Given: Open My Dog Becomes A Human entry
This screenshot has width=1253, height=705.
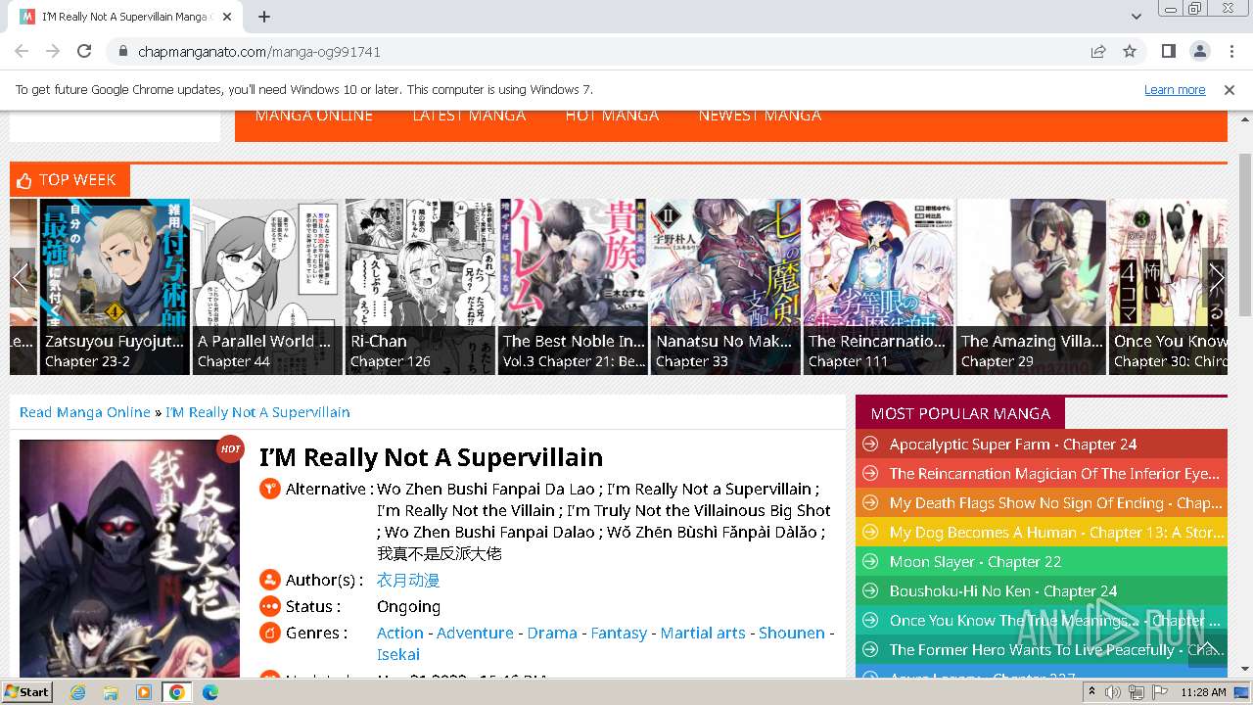Looking at the screenshot, I should tap(1056, 533).
